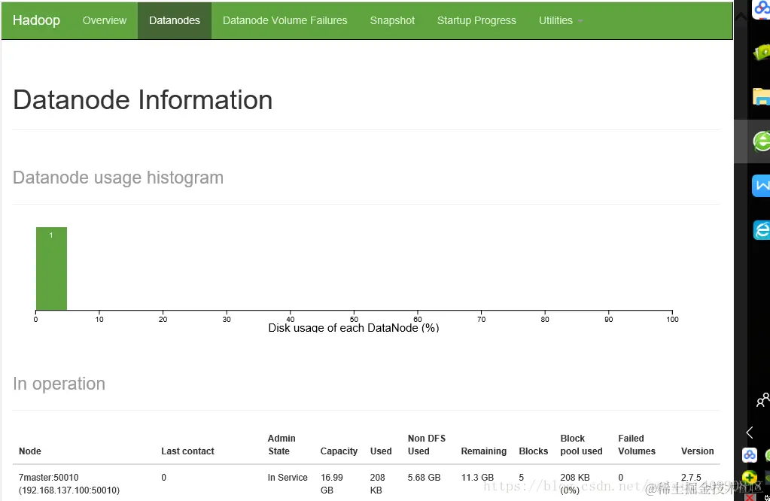This screenshot has width=770, height=501.
Task: Click the people contacts tray icon
Action: [x=762, y=400]
